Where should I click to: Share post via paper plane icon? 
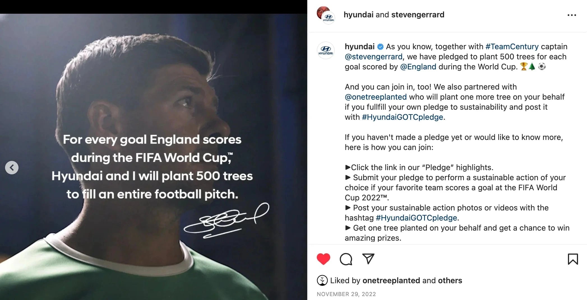(368, 259)
